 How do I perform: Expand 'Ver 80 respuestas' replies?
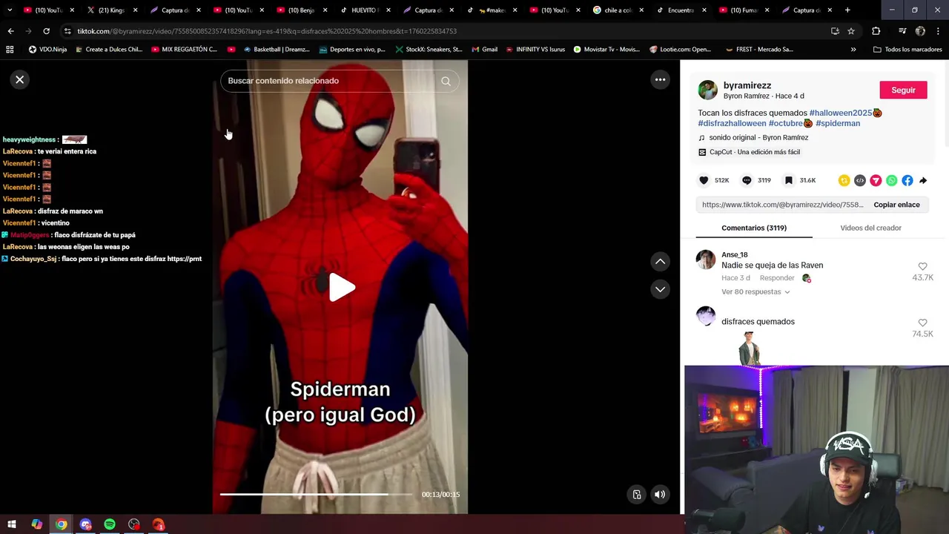(755, 291)
